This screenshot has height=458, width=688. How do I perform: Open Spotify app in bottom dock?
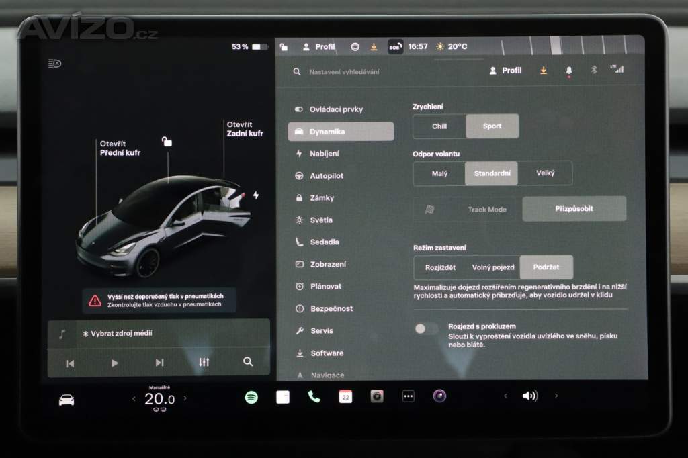[251, 397]
